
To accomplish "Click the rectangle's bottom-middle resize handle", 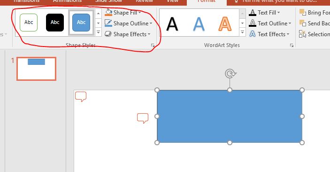I will coord(230,143).
